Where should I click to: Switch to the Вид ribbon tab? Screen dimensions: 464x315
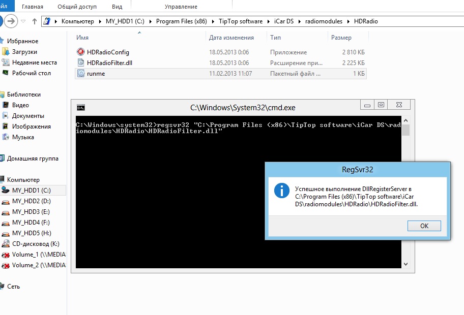(117, 7)
